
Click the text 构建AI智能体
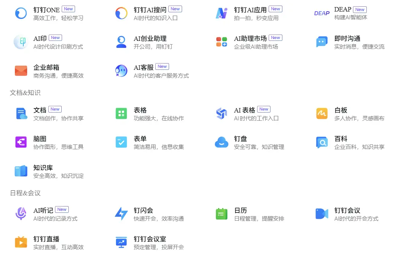(x=350, y=17)
